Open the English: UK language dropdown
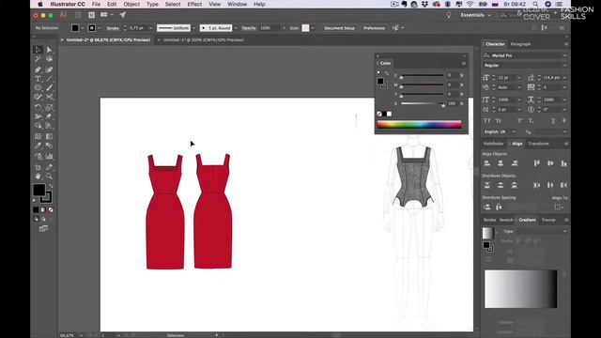Screen dimensions: 601x338 point(514,131)
